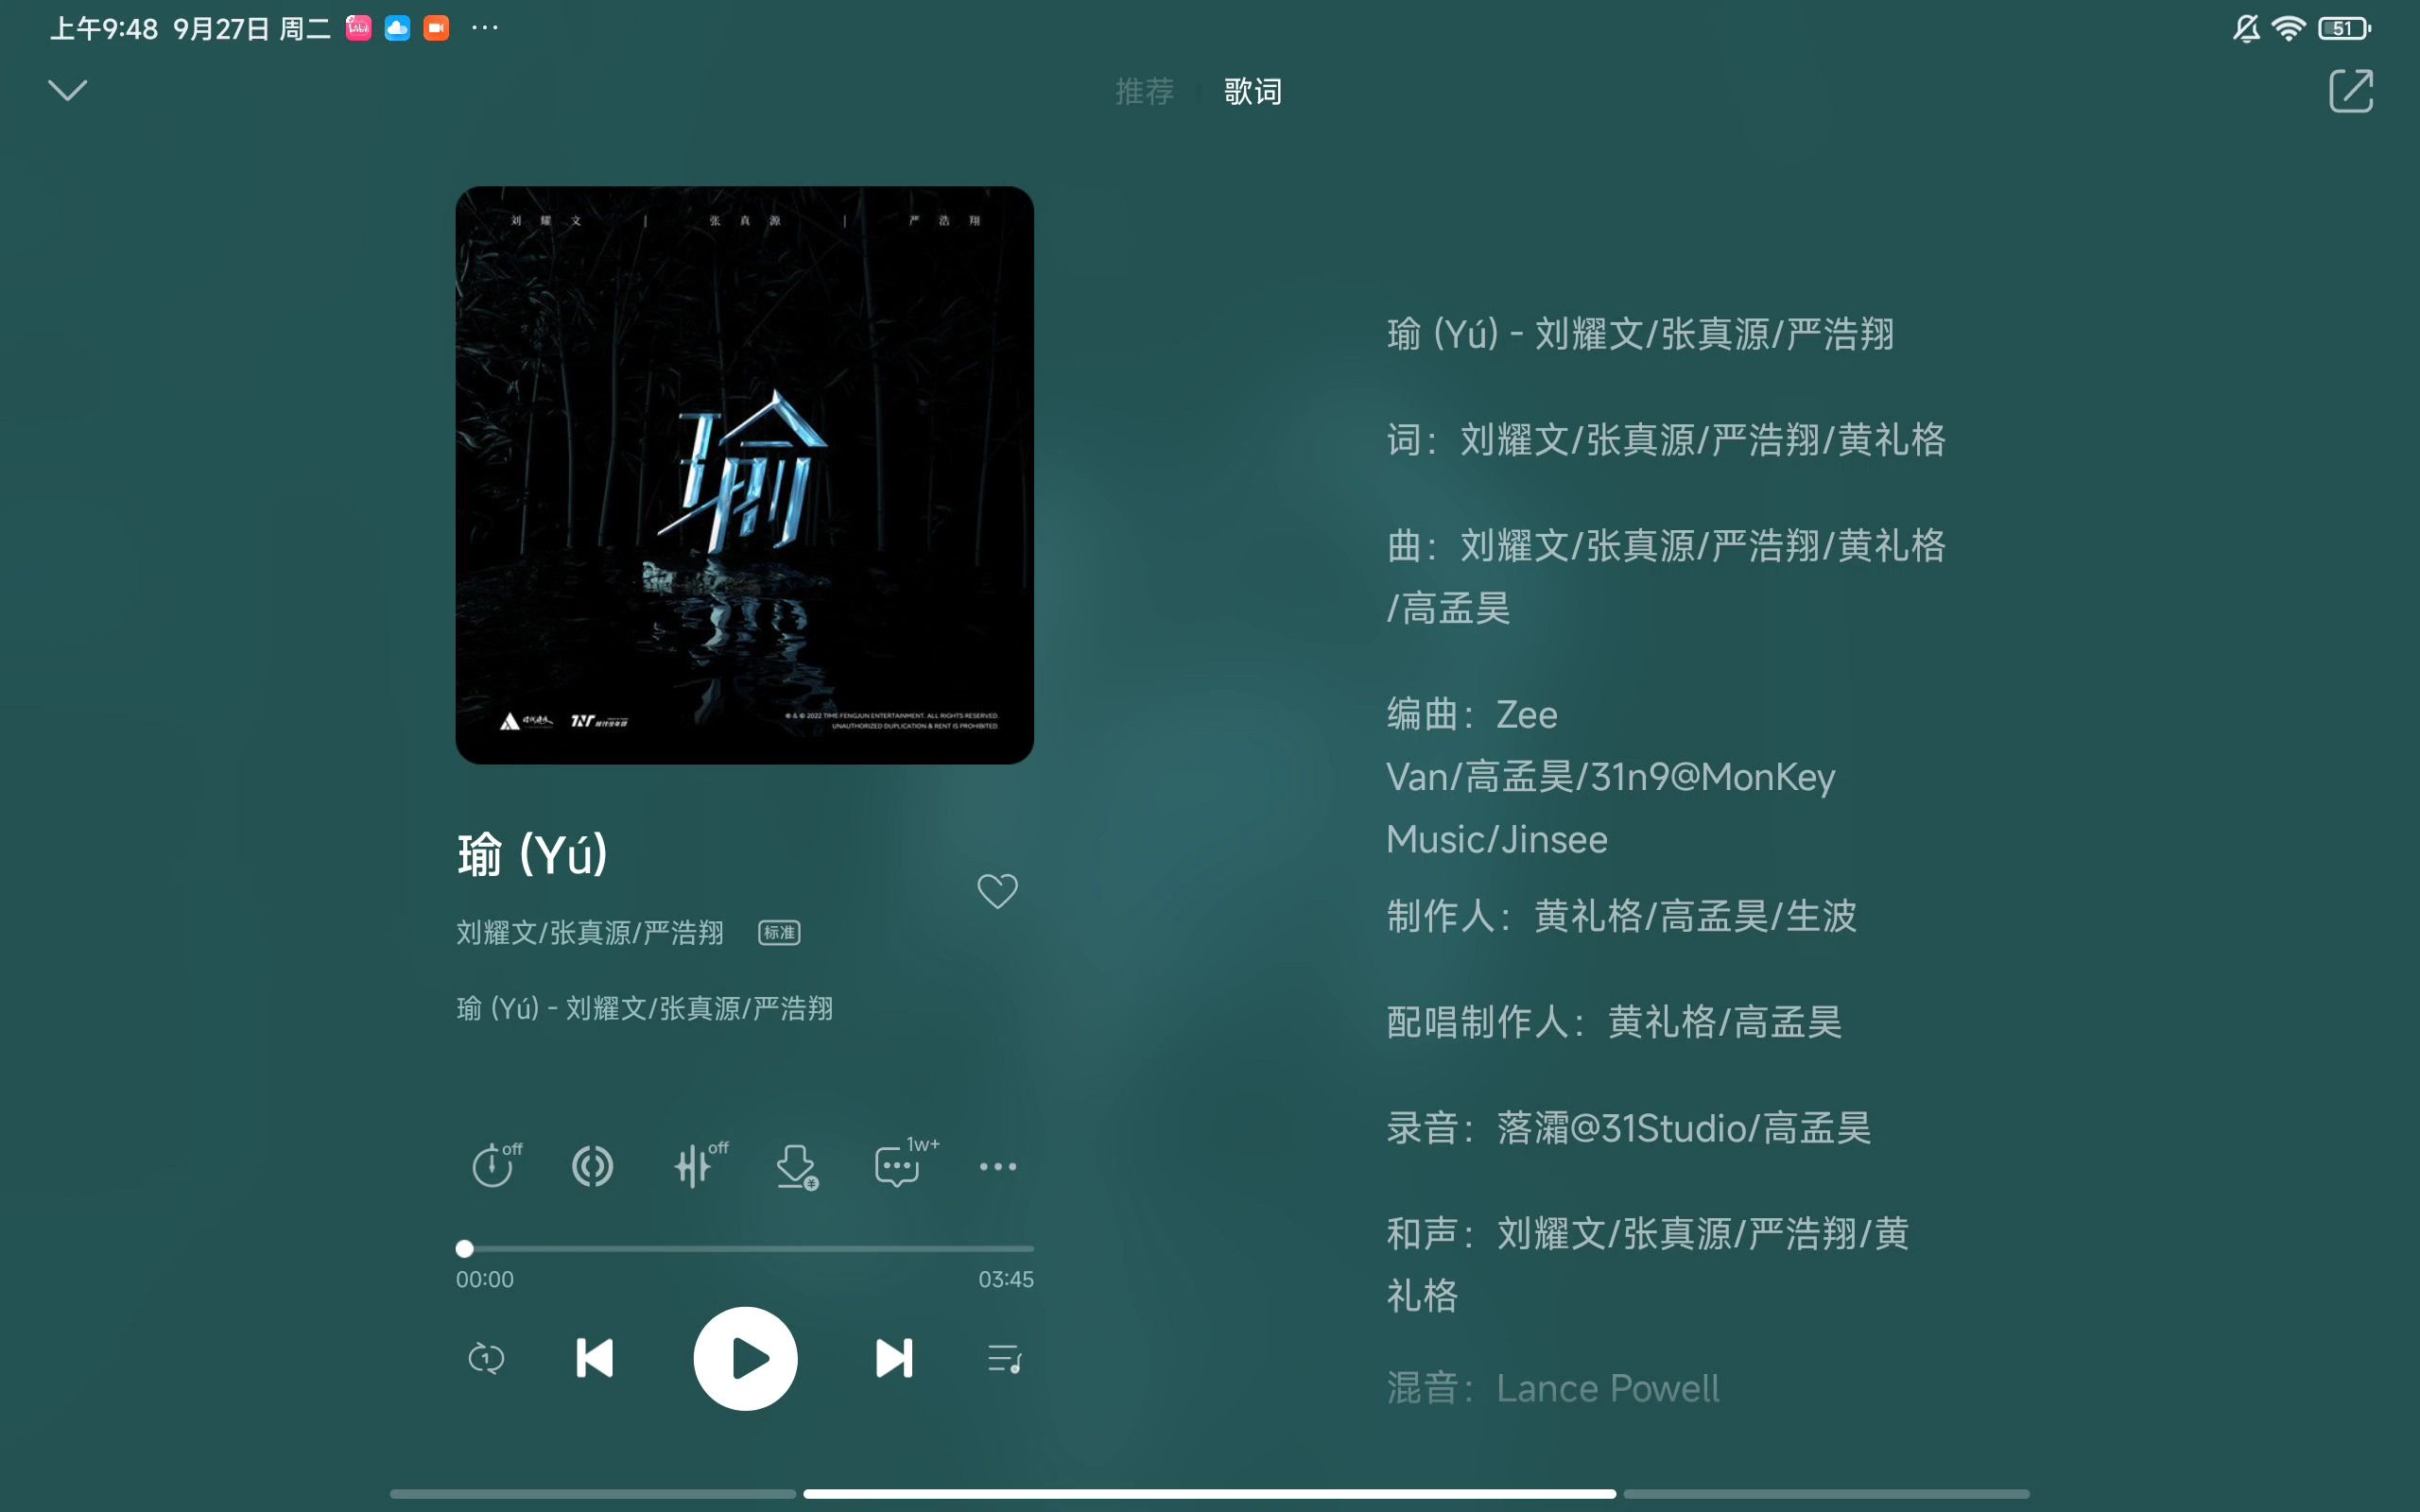Image resolution: width=2420 pixels, height=1512 pixels.
Task: Expand song queue playlist view
Action: pyautogui.click(x=1005, y=1359)
